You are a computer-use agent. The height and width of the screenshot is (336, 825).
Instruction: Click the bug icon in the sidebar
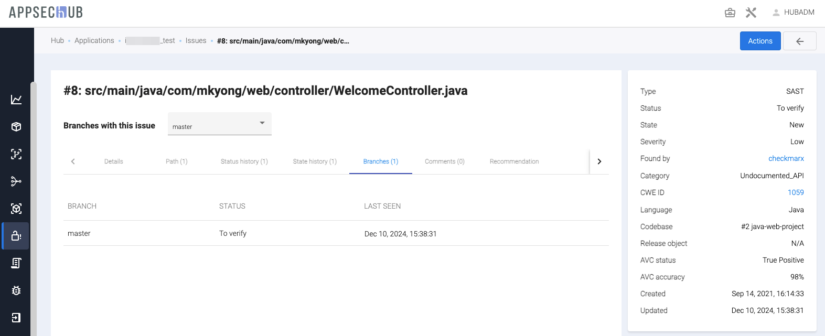pyautogui.click(x=16, y=290)
